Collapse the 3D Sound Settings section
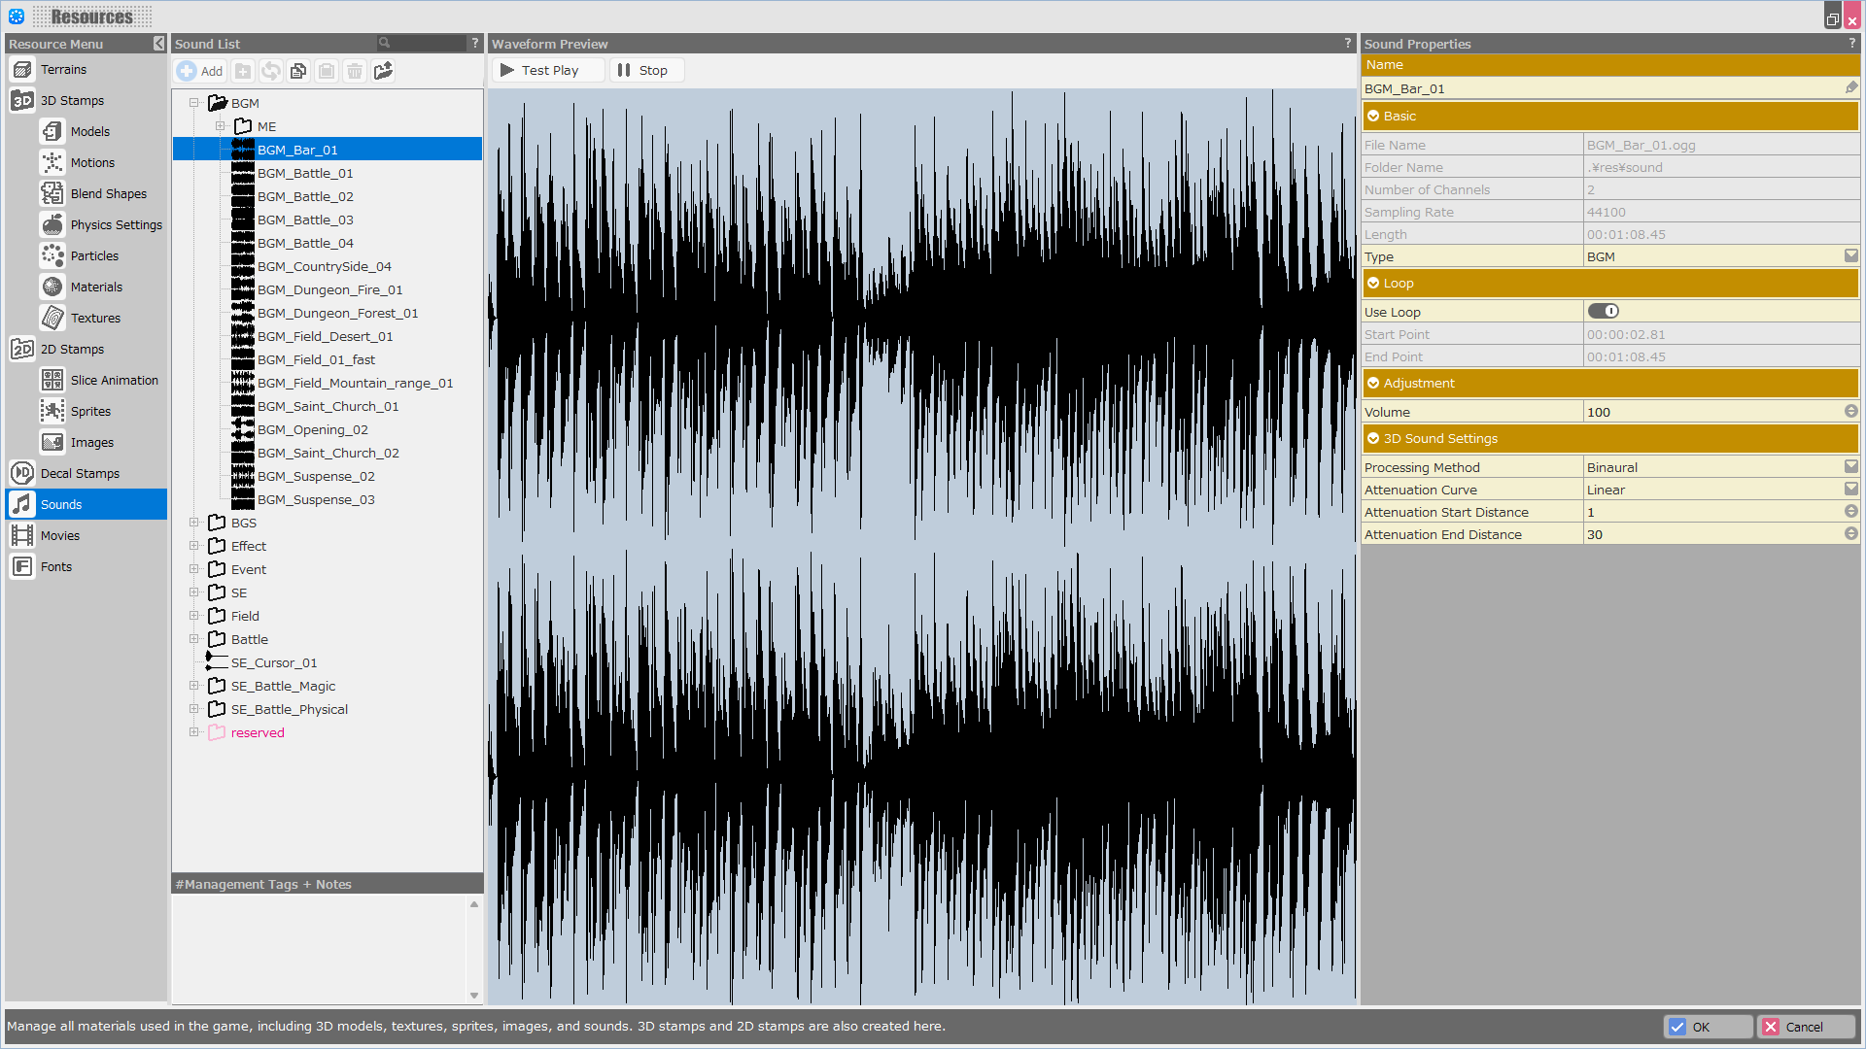Image resolution: width=1866 pixels, height=1049 pixels. click(1373, 438)
